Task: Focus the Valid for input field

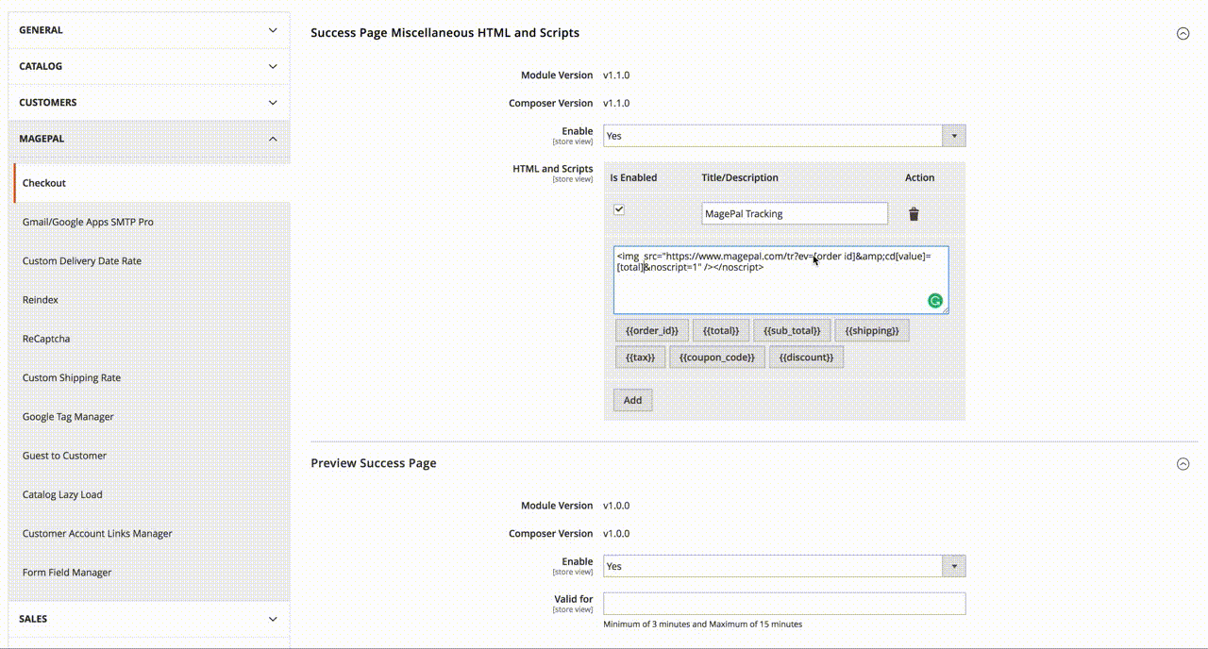Action: (x=784, y=604)
